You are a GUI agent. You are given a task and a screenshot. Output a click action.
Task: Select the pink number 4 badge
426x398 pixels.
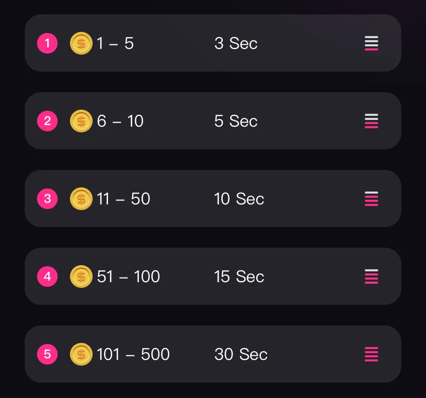click(47, 276)
